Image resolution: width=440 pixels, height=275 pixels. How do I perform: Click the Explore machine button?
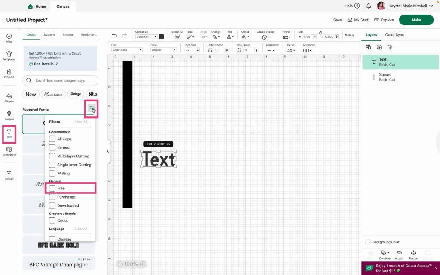pyautogui.click(x=384, y=20)
